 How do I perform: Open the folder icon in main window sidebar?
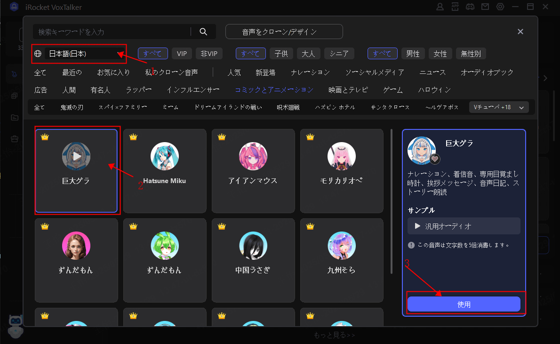(x=15, y=118)
